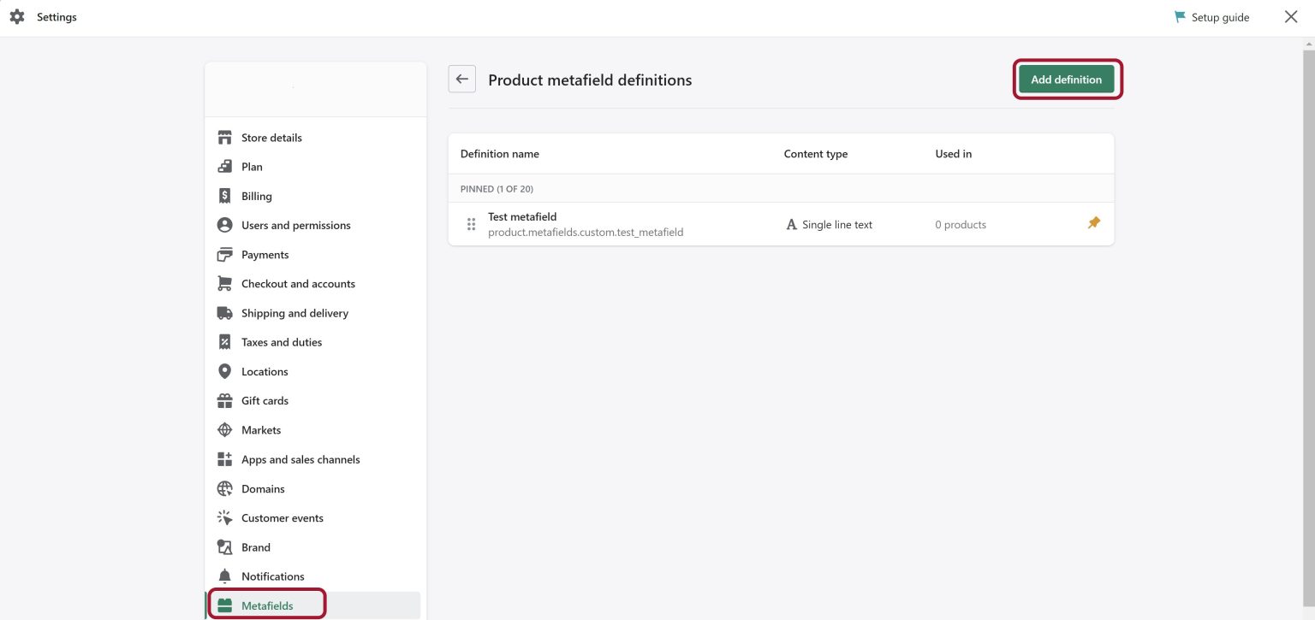Image resolution: width=1315 pixels, height=620 pixels.
Task: Grab the drag handle beside Test metafield
Action: [x=471, y=223]
